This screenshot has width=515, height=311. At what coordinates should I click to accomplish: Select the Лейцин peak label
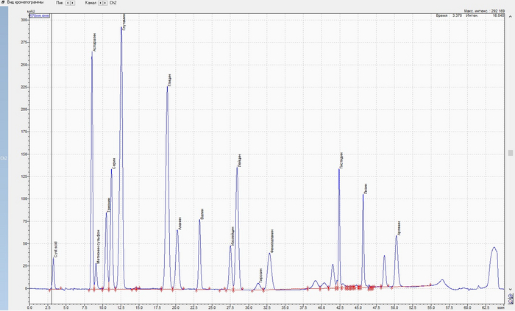point(240,160)
